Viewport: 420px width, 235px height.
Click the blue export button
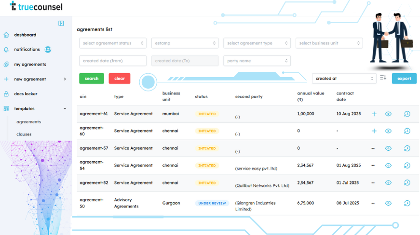point(404,78)
